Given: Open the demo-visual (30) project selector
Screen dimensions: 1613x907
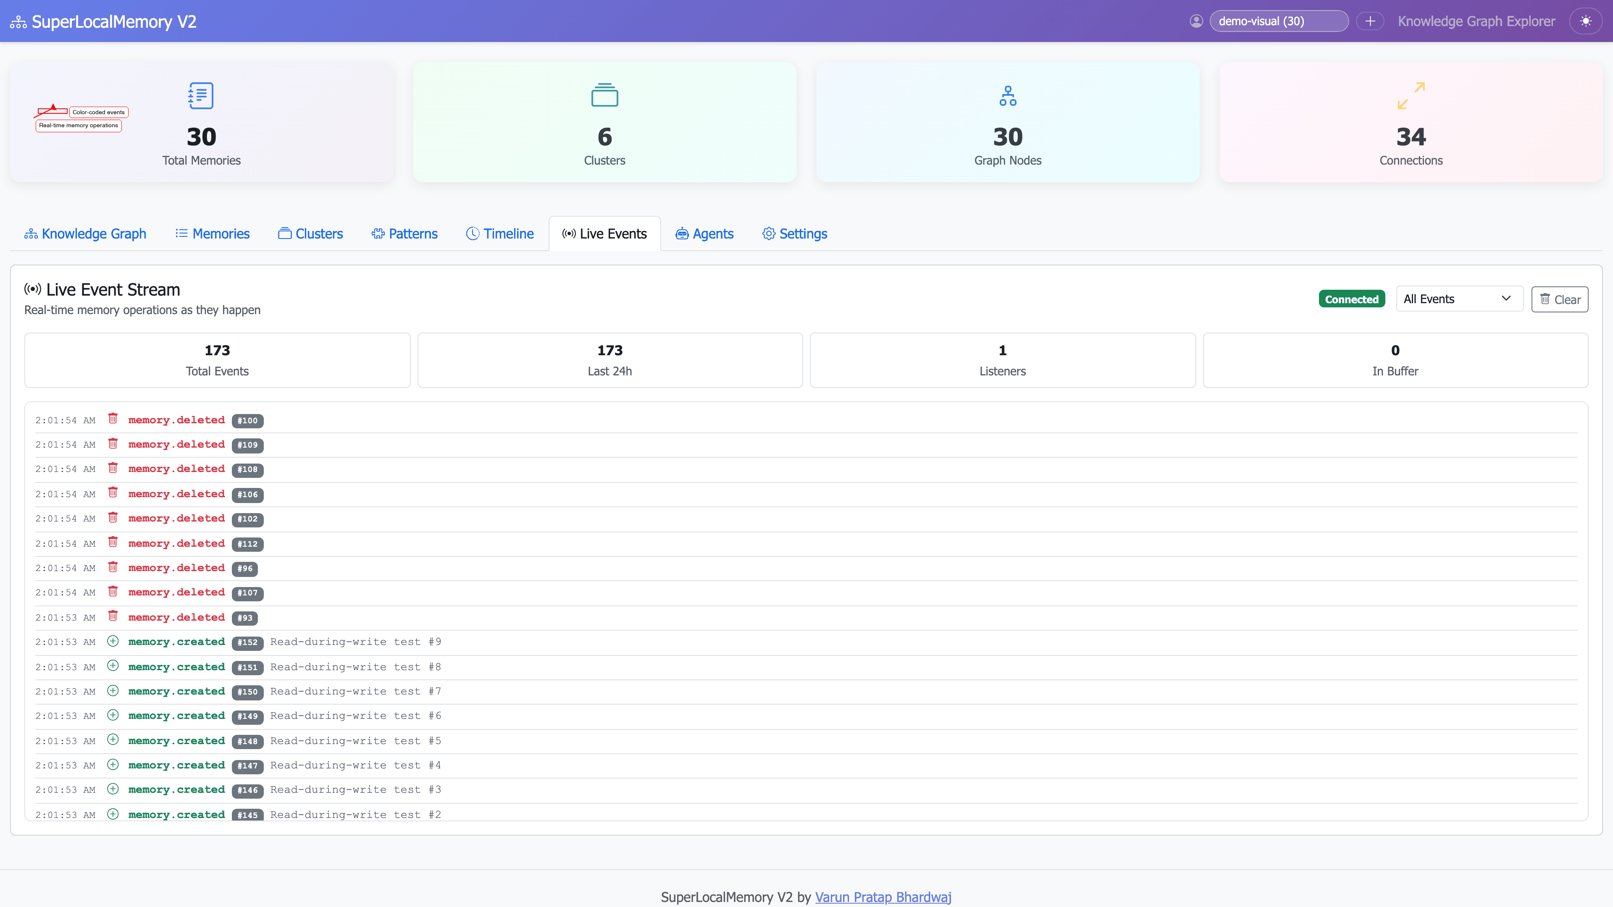Looking at the screenshot, I should pyautogui.click(x=1279, y=21).
